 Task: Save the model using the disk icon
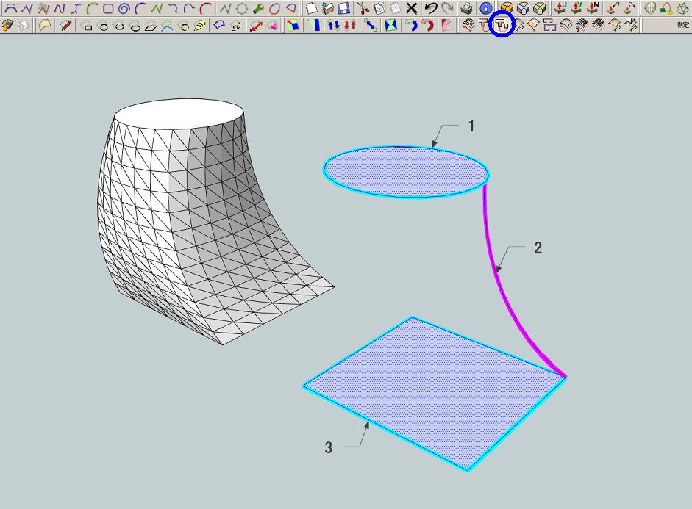345,10
